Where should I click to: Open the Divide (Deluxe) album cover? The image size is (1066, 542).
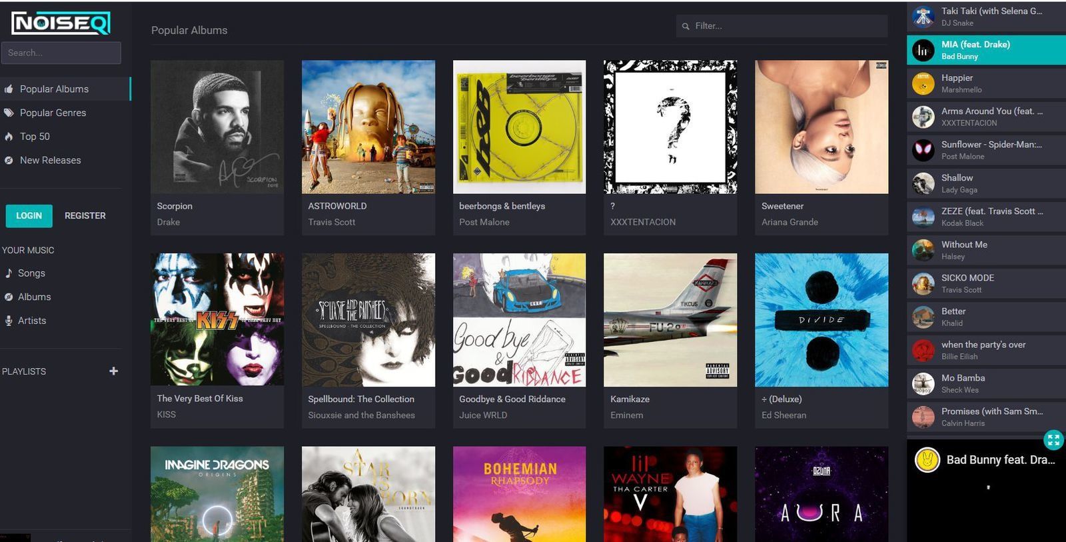coord(821,319)
